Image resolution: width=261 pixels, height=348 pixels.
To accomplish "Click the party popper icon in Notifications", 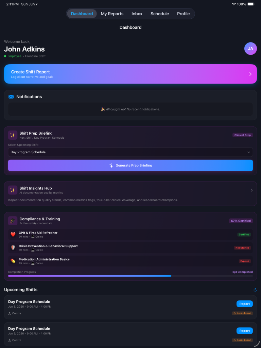I will point(103,109).
